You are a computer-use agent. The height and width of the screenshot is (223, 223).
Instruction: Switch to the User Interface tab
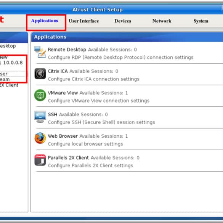click(x=84, y=21)
